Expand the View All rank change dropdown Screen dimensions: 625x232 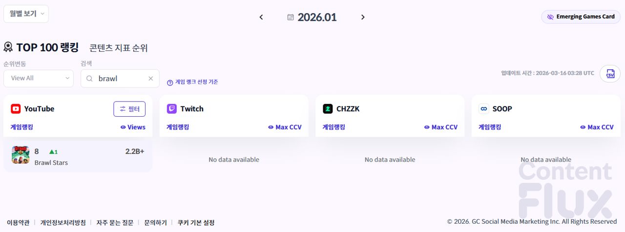[39, 78]
